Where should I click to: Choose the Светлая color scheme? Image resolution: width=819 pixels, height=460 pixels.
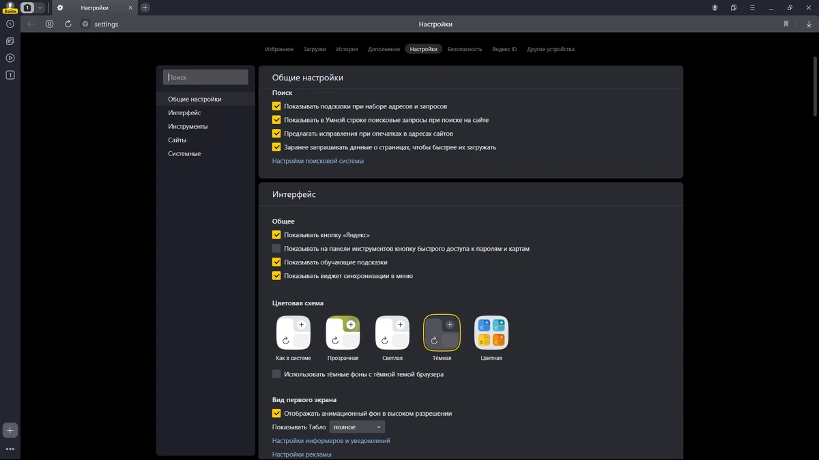[392, 333]
